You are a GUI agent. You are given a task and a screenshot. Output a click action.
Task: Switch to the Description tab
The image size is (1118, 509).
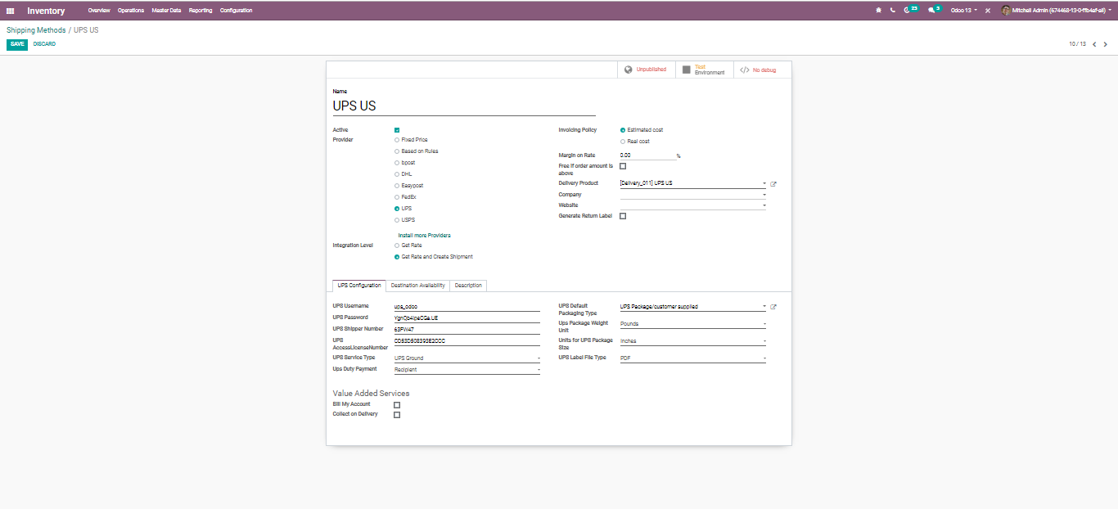468,286
